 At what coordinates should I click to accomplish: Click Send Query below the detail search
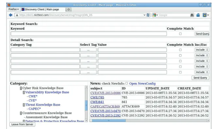point(200,78)
